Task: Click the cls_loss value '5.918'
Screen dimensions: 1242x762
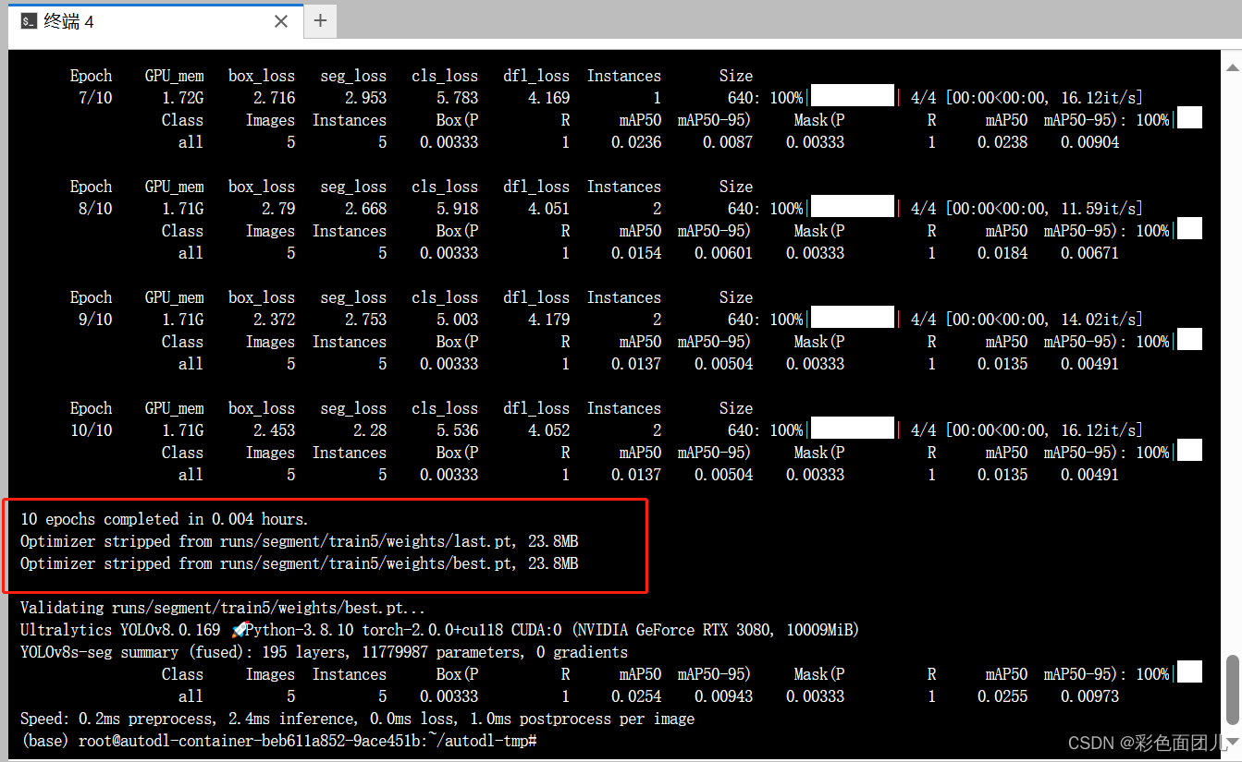Action: 458,209
